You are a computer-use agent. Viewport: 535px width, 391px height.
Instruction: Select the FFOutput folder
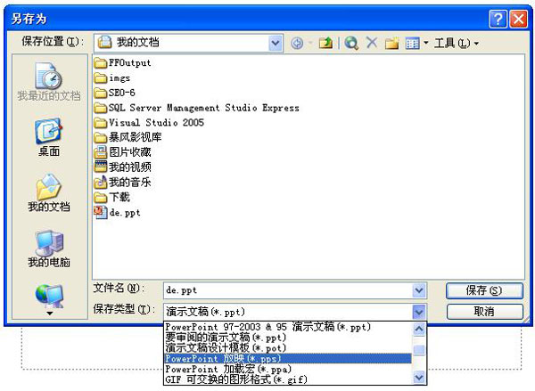tap(123, 62)
